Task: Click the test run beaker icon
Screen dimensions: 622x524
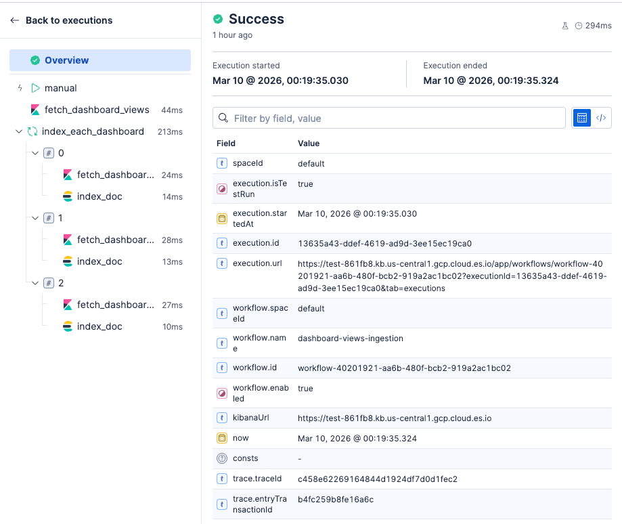Action: tap(565, 26)
